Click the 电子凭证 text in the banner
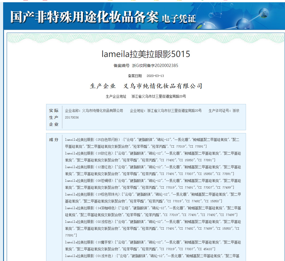The image size is (285, 261). tap(179, 19)
